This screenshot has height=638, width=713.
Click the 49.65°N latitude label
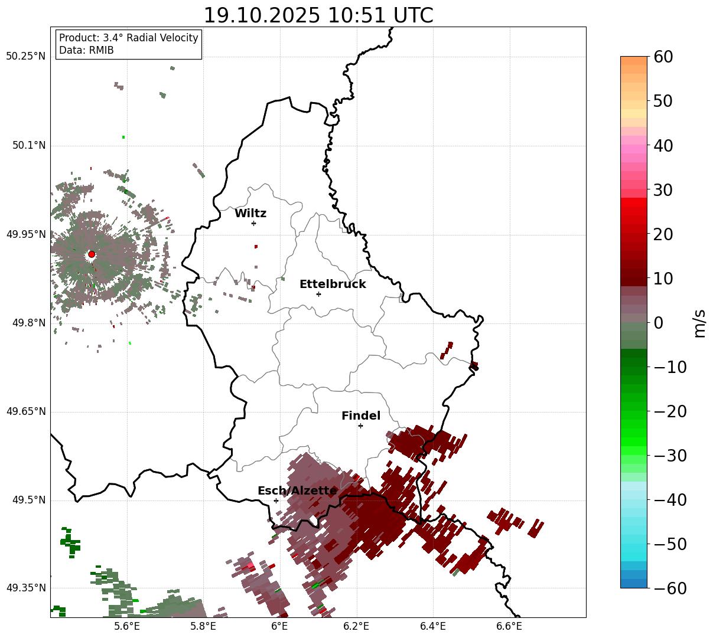coord(25,412)
